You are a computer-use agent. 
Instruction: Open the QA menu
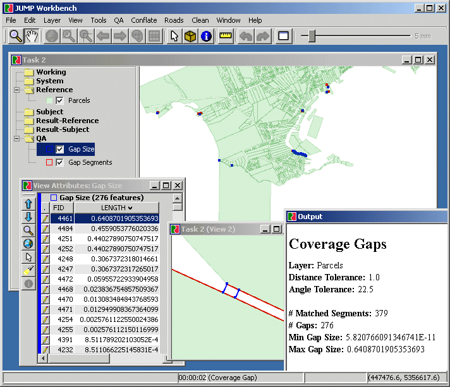pyautogui.click(x=119, y=20)
